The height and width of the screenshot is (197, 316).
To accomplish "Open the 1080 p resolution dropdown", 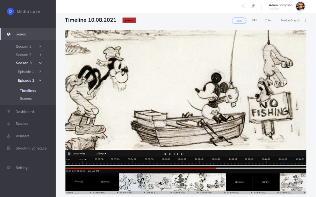I will tap(101, 154).
